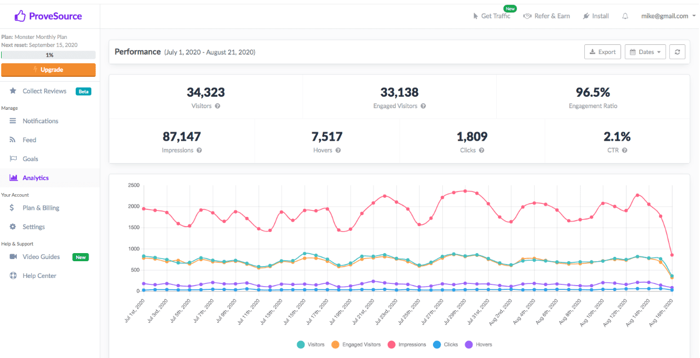Click the plan usage progress bar
Screen dimensions: 700x358
(x=48, y=55)
